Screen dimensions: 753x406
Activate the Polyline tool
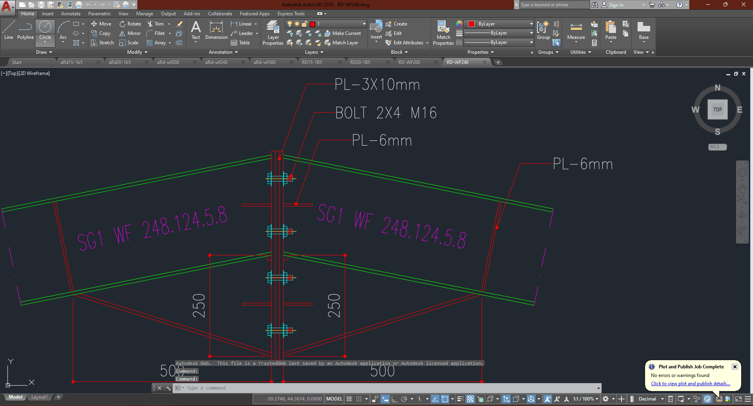pyautogui.click(x=26, y=31)
